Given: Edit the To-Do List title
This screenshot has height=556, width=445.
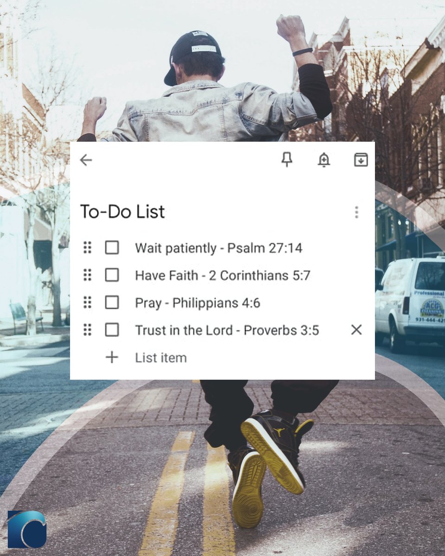Looking at the screenshot, I should pos(122,212).
